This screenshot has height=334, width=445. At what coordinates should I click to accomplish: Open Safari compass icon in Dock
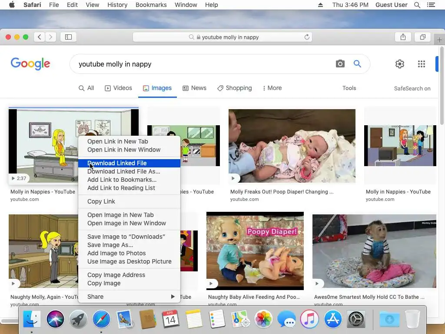101,319
